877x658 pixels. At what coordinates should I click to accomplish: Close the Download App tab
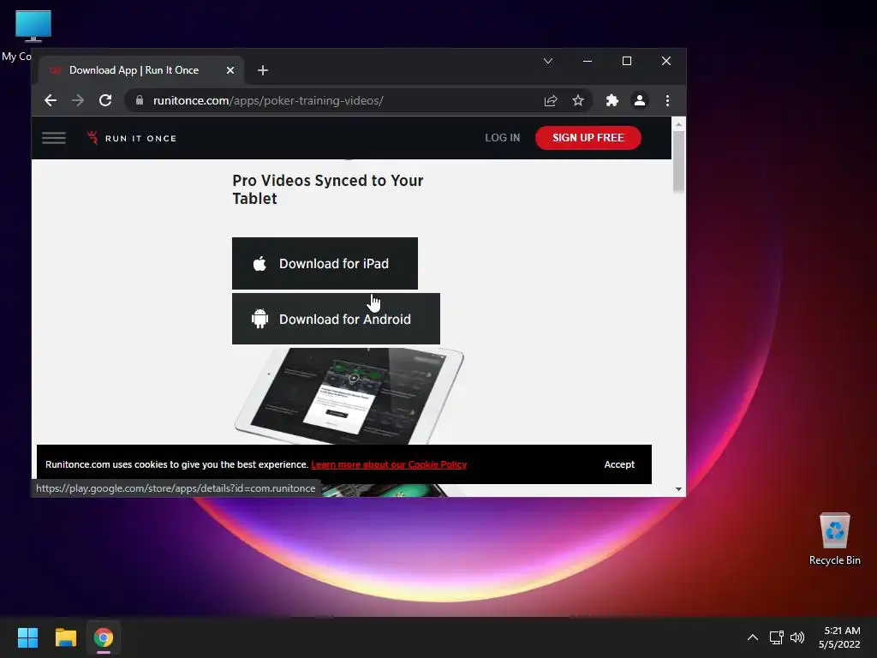(x=230, y=70)
